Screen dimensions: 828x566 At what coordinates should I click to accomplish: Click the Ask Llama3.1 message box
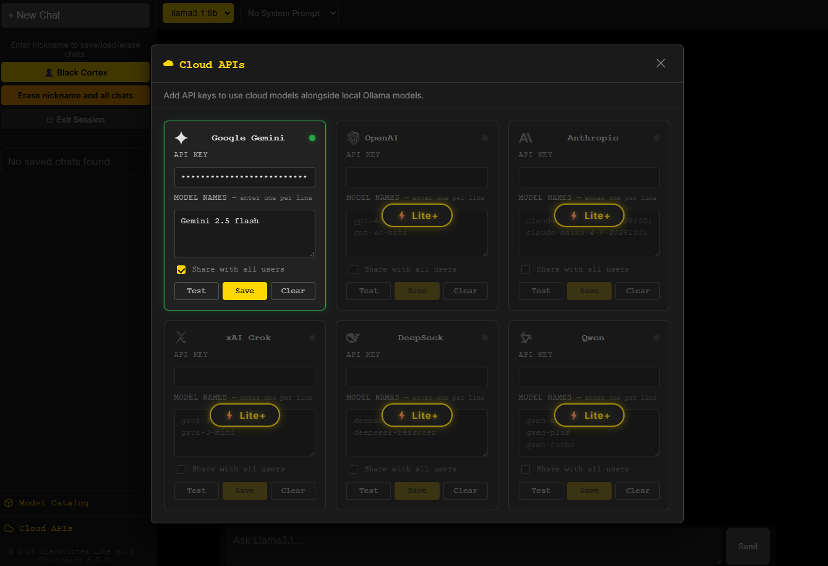[474, 546]
